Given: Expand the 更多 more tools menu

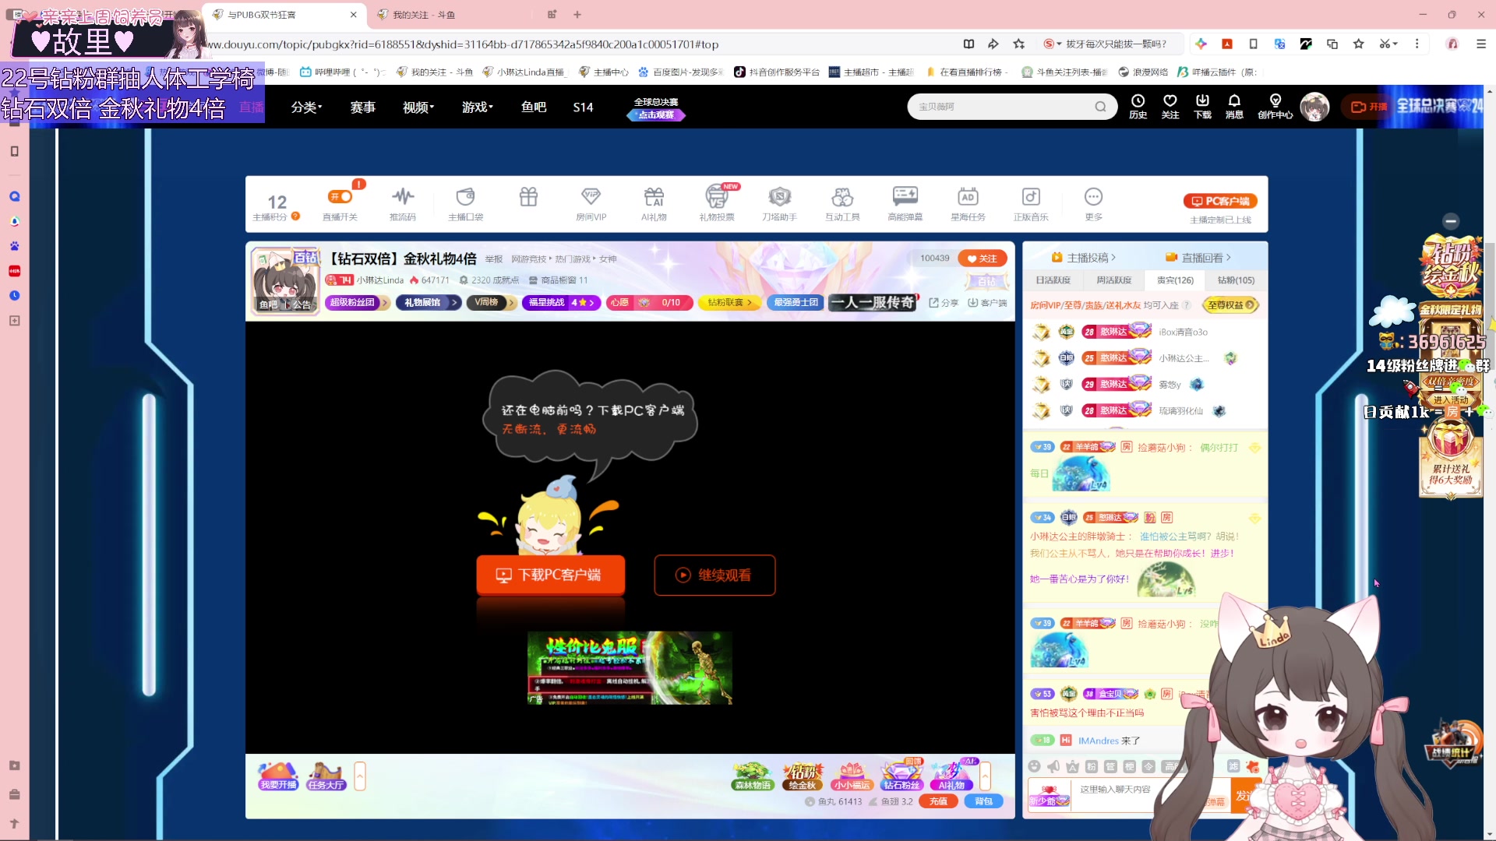Looking at the screenshot, I should 1094,202.
